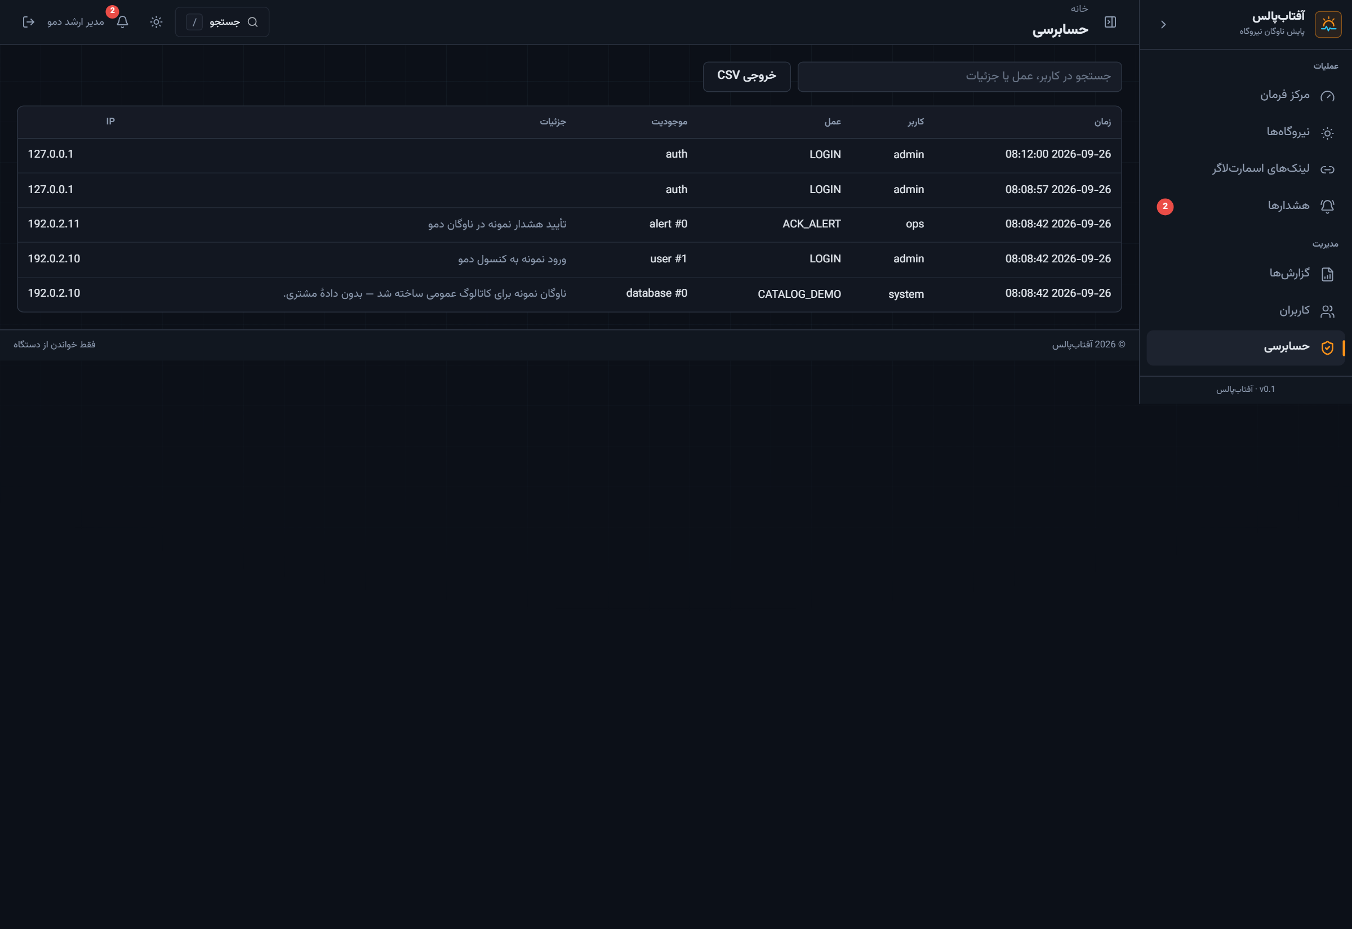Click the عمل column header
The width and height of the screenshot is (1352, 929).
point(832,122)
